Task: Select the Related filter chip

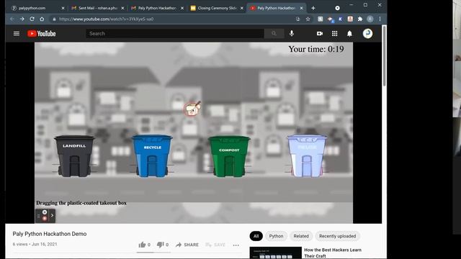Action: click(x=301, y=236)
